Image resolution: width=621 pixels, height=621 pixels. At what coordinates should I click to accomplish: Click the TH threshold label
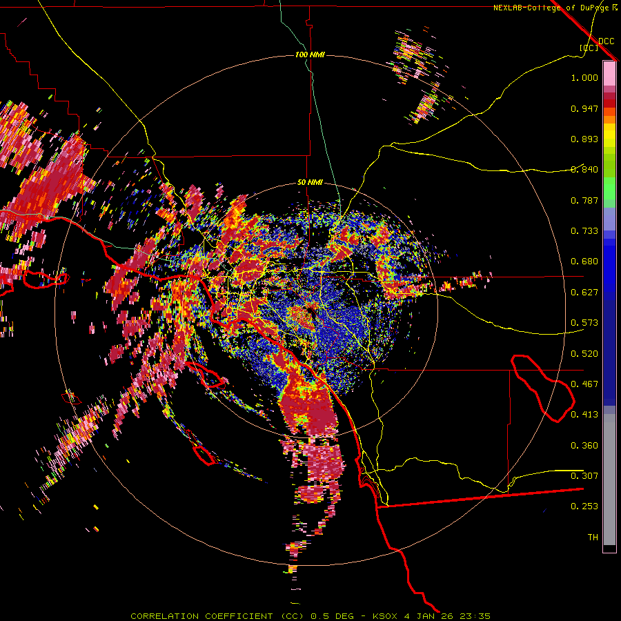[593, 538]
